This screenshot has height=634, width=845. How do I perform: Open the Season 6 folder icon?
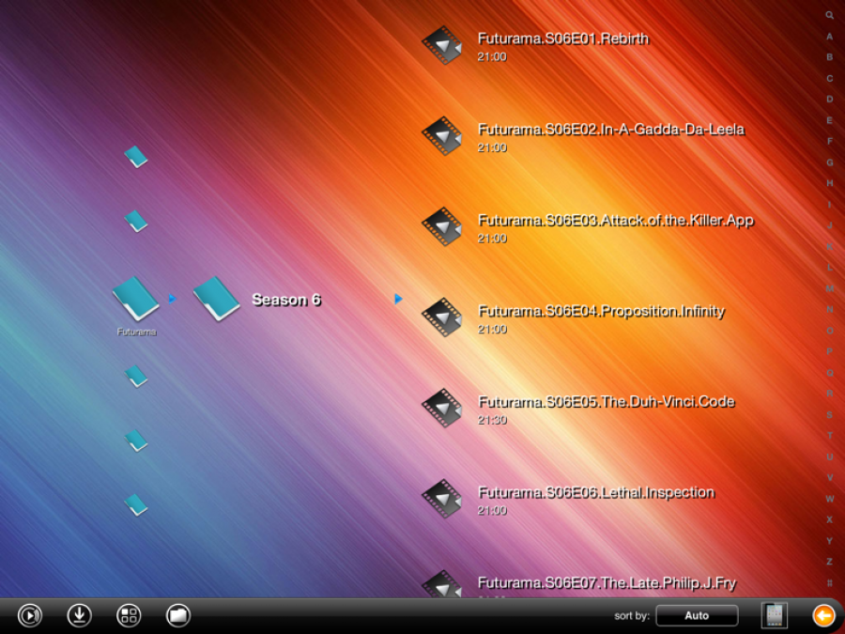click(217, 298)
